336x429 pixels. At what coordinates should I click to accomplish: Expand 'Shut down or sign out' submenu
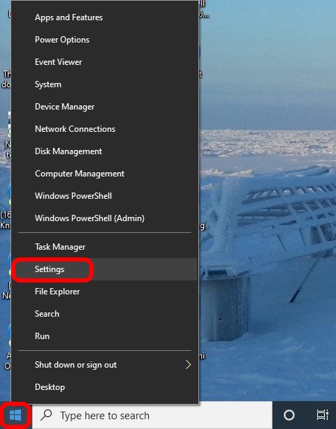[105, 365]
